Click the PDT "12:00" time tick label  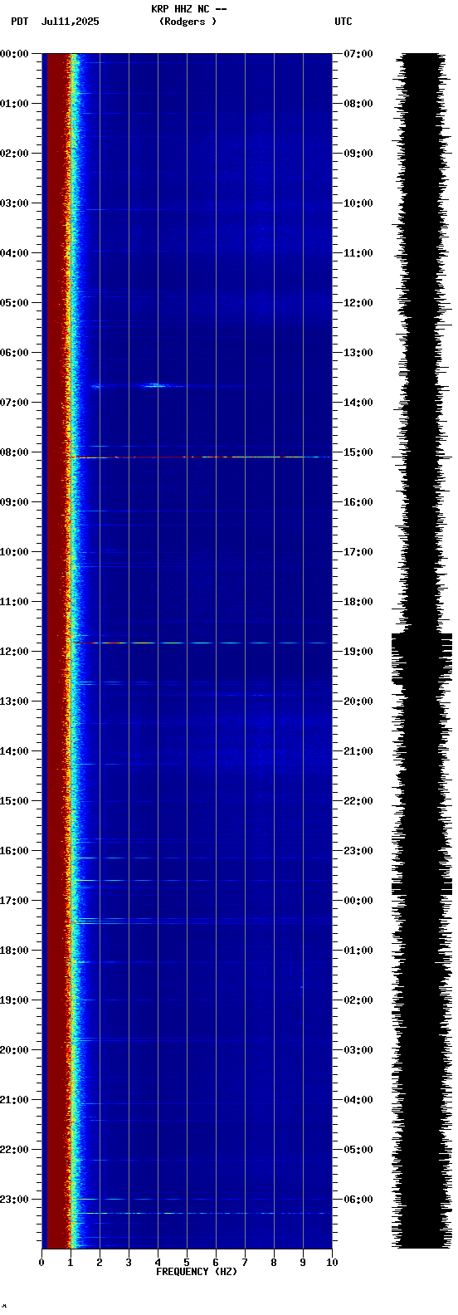(14, 652)
